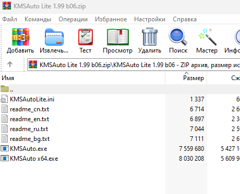
Task: Click the Удалить trash can icon
Action: point(150,36)
